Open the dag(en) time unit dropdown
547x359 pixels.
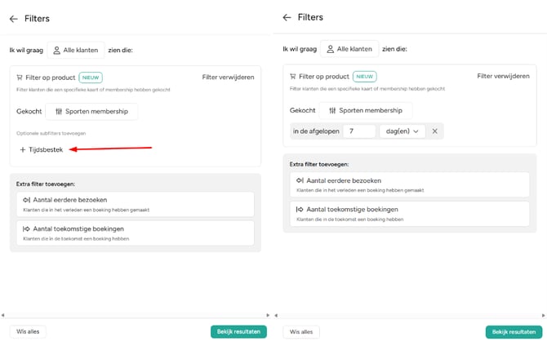pyautogui.click(x=402, y=131)
